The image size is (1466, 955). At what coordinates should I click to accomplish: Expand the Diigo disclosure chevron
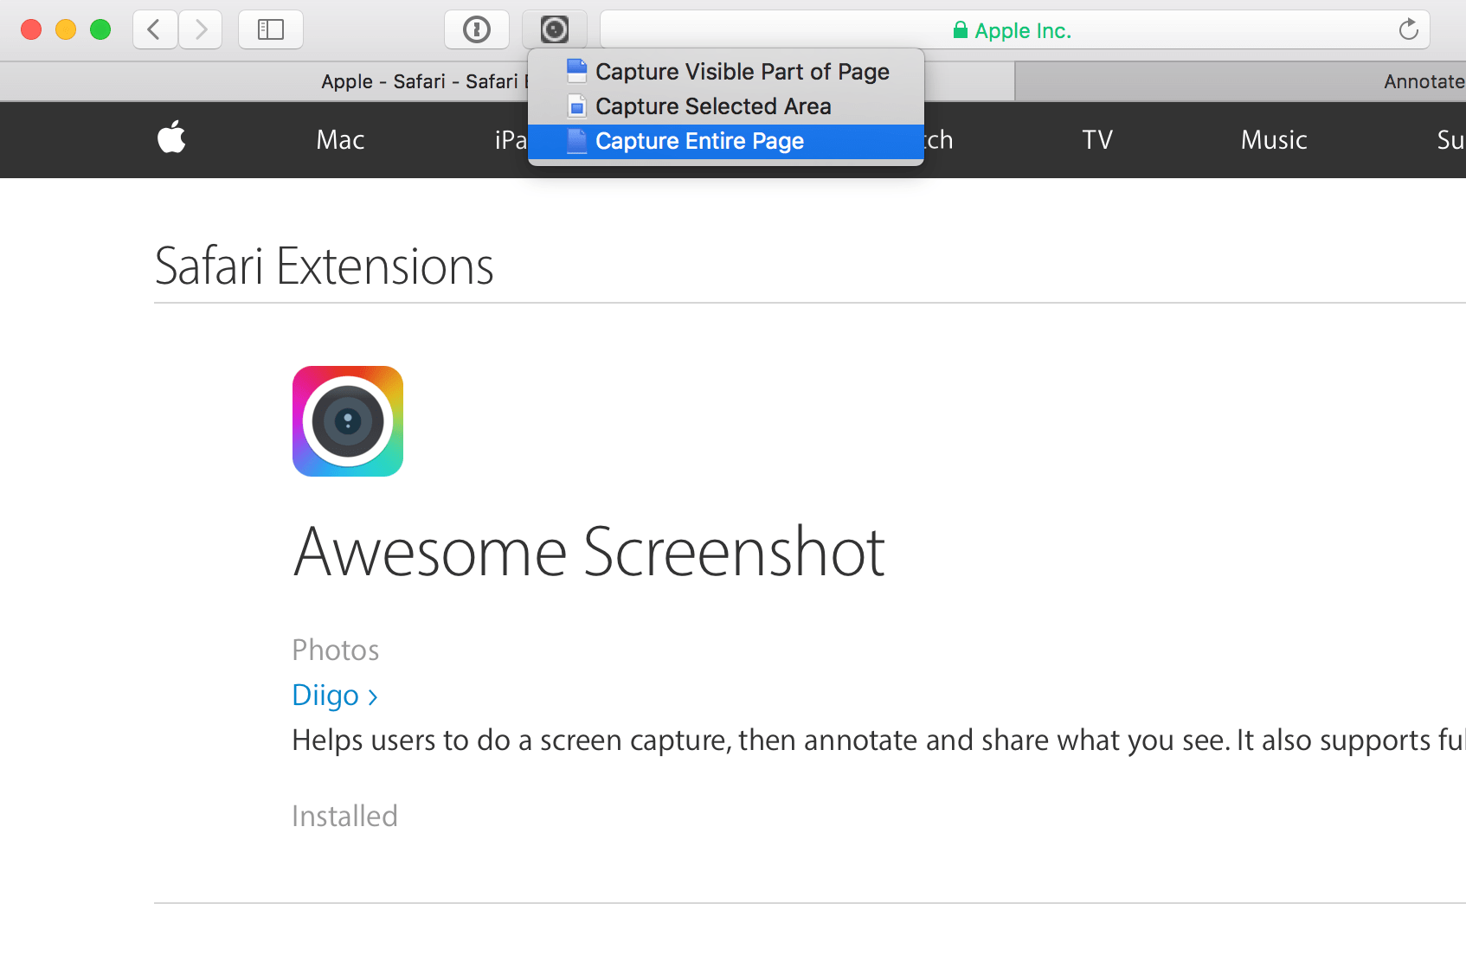coord(373,696)
